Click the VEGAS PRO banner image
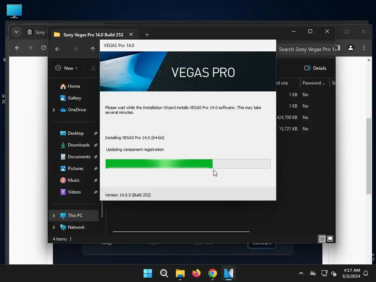Image resolution: width=376 pixels, height=282 pixels. click(188, 72)
